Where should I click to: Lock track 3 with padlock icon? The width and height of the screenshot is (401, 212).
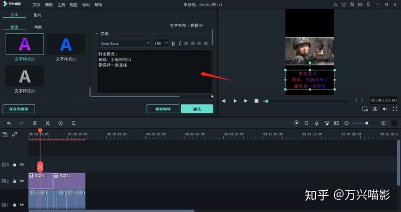(14, 165)
